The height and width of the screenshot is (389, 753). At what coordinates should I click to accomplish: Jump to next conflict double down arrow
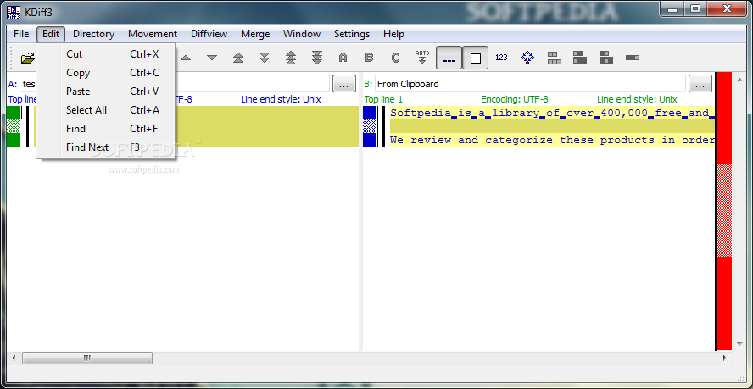(265, 58)
